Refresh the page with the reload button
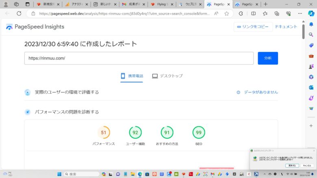The width and height of the screenshot is (317, 178). (19, 13)
